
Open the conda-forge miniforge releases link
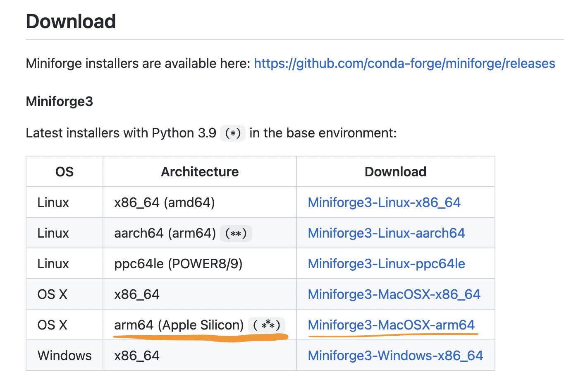404,63
